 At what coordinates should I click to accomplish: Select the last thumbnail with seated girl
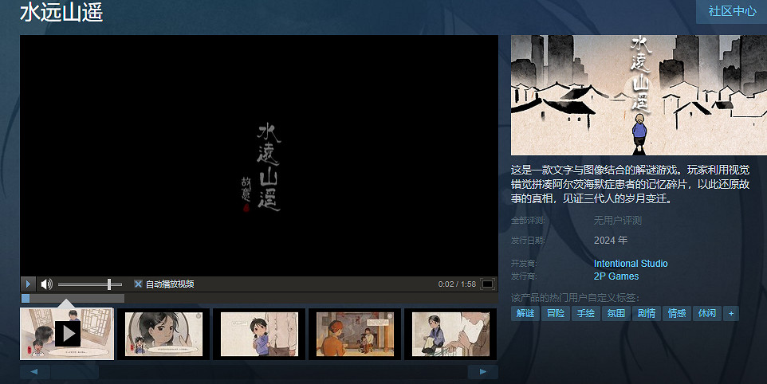450,334
